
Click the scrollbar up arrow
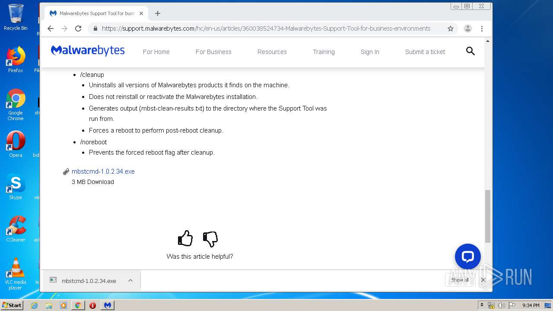488,41
